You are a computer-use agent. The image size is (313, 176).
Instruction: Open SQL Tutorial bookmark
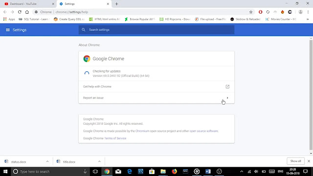pos(34,19)
